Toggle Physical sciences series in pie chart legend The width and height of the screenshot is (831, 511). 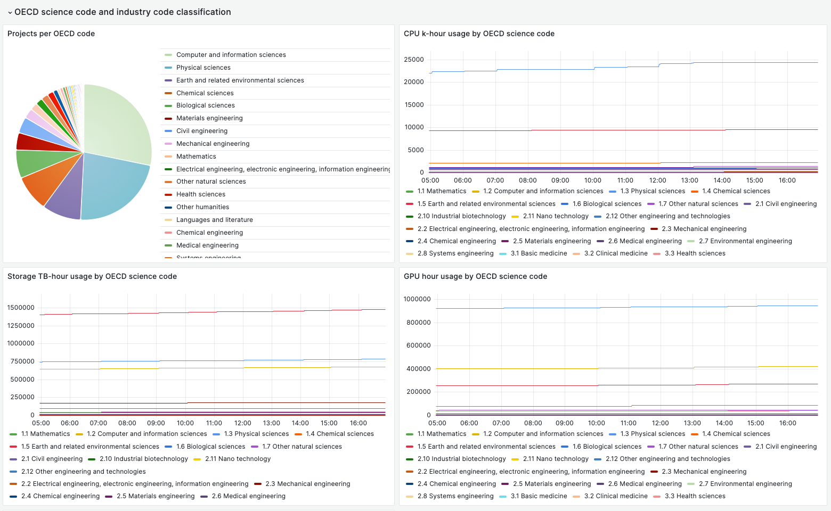point(203,68)
